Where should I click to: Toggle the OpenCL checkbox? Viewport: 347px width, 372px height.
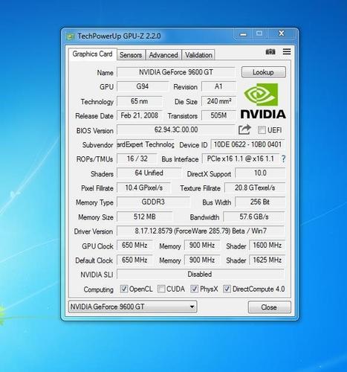123,289
